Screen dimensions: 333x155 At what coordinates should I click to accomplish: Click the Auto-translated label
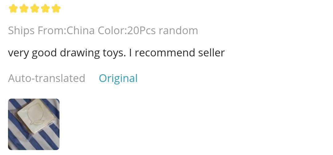(47, 78)
